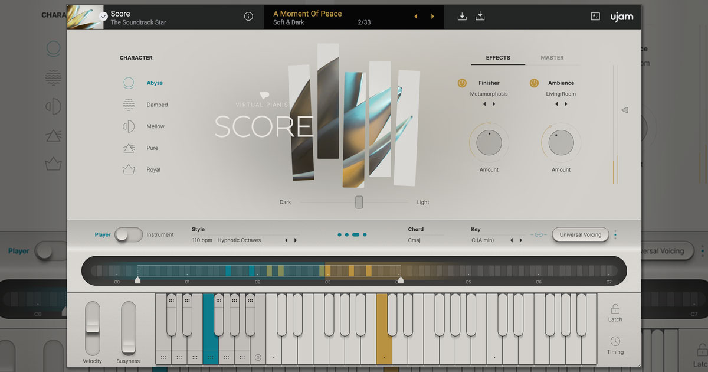
Task: Select next Key arrow
Action: [521, 240]
